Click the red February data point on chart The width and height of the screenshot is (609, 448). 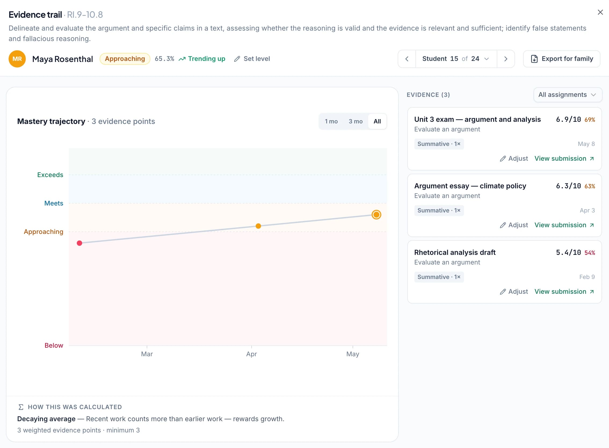pyautogui.click(x=79, y=243)
